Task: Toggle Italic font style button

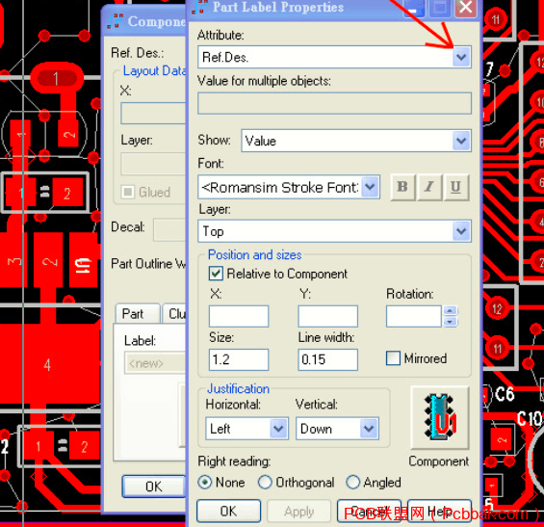Action: point(429,188)
